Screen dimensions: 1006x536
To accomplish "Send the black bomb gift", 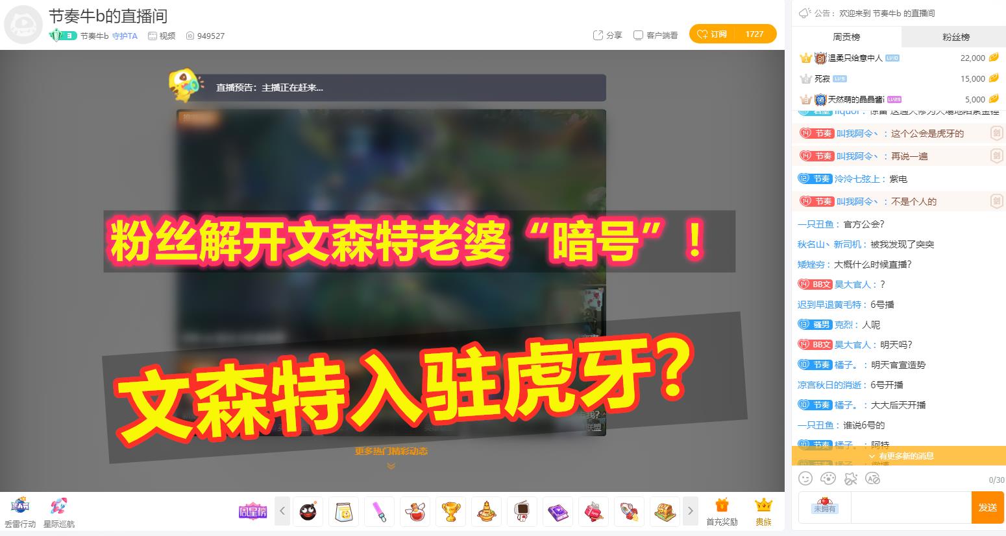I will point(308,511).
